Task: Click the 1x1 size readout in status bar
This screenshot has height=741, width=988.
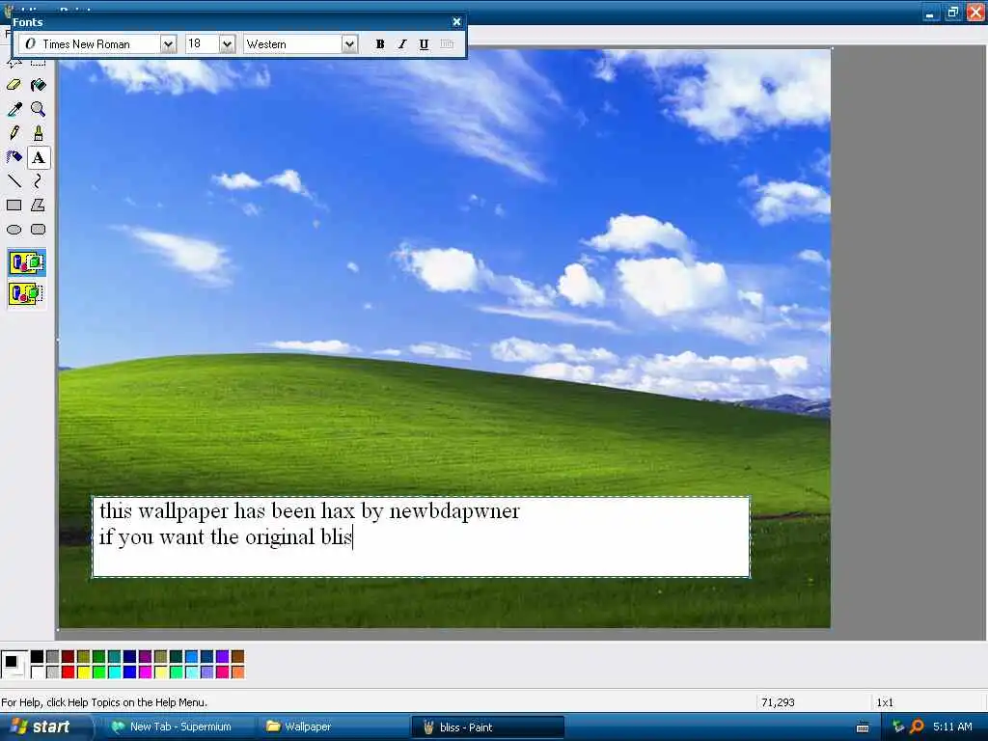Action: [885, 702]
